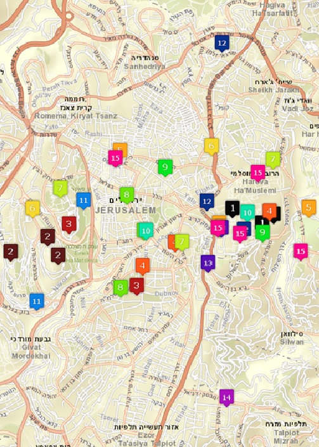Click orange 4 marker above red 3 marker
This screenshot has height=447, width=319.
(x=143, y=266)
